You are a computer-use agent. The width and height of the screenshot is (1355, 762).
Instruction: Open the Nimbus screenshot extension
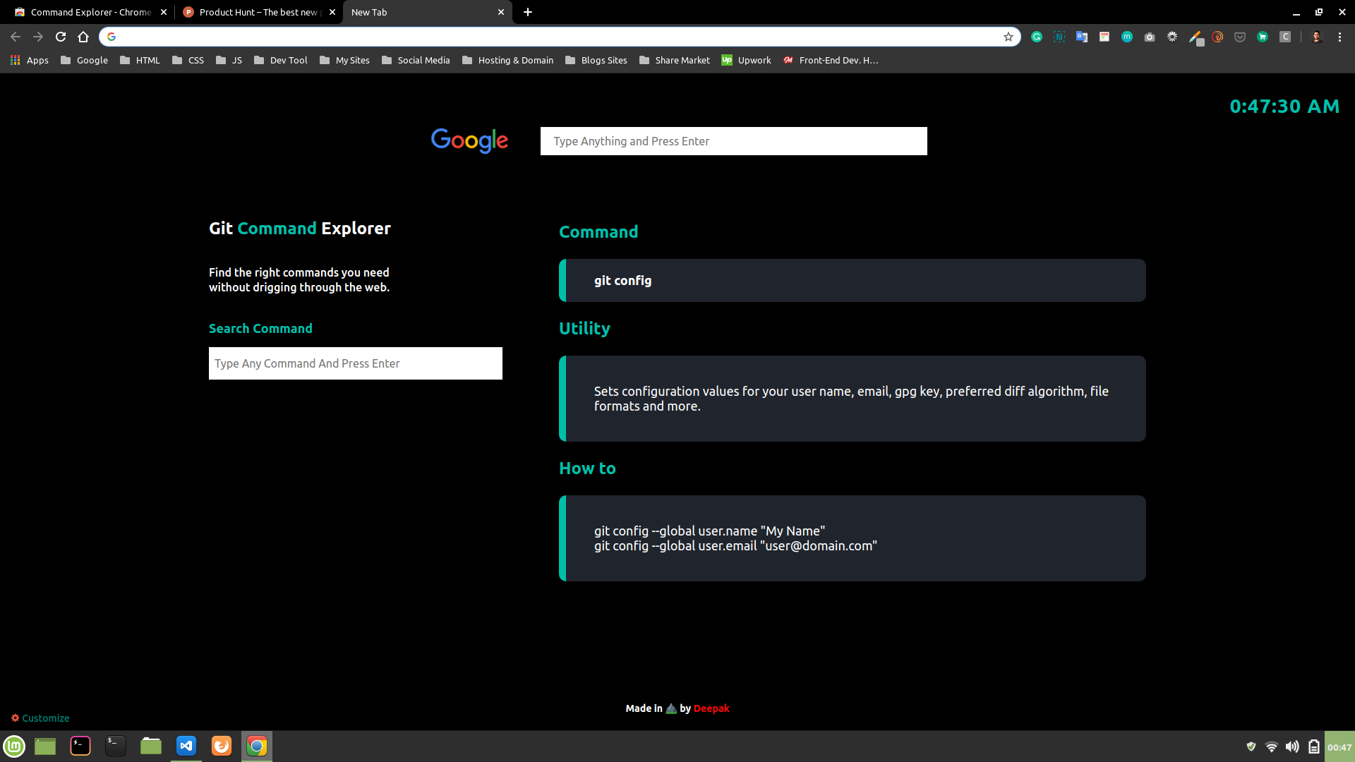[1059, 37]
